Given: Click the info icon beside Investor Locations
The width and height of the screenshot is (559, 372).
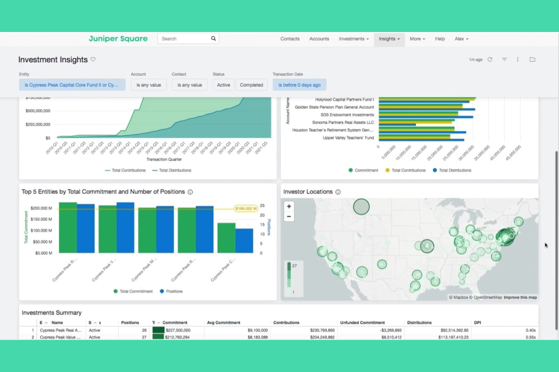Looking at the screenshot, I should 338,192.
